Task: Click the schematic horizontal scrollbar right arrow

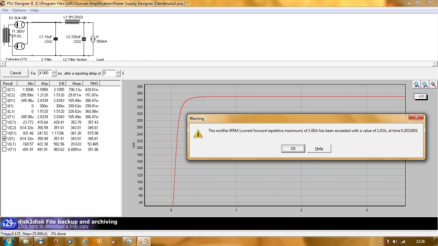Action: click(x=435, y=64)
